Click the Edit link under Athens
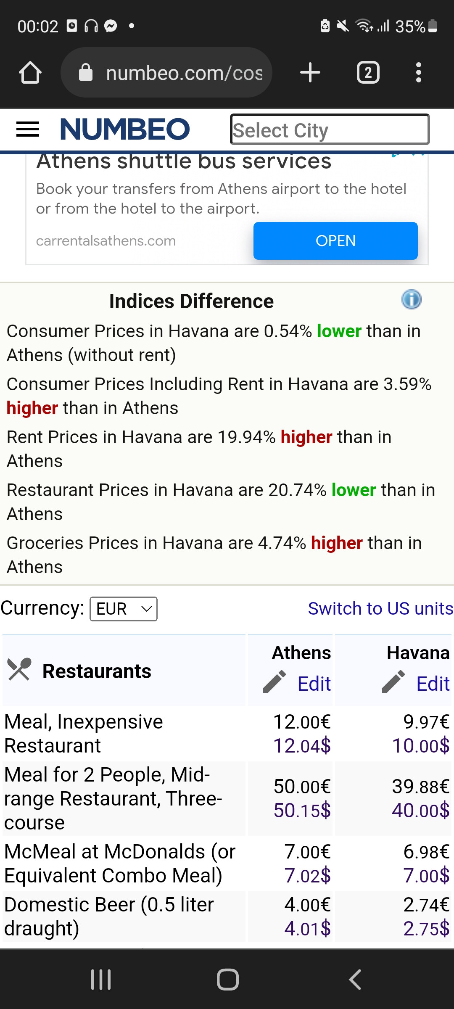Image resolution: width=454 pixels, height=1009 pixels. [314, 684]
